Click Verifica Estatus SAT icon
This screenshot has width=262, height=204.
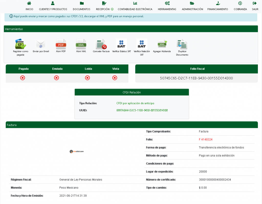pos(121,44)
